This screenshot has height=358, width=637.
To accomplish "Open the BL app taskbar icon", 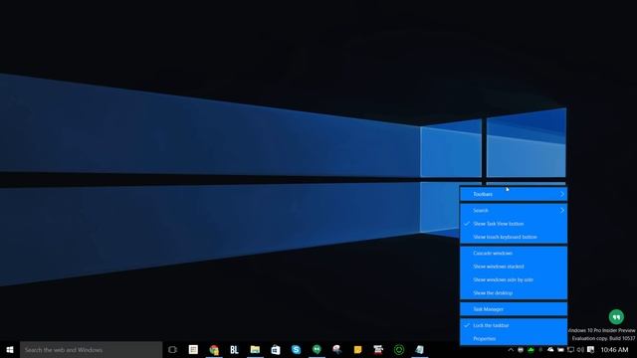I will [235, 349].
